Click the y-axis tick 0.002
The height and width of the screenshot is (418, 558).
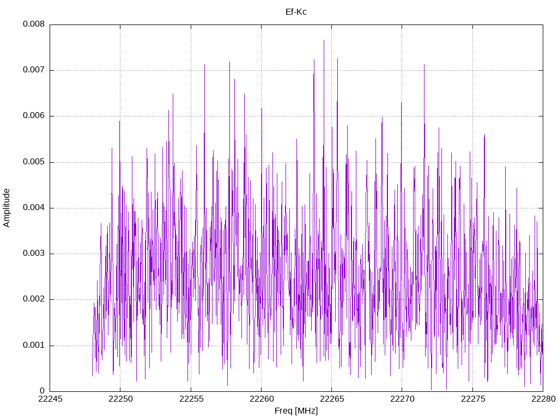(x=34, y=299)
